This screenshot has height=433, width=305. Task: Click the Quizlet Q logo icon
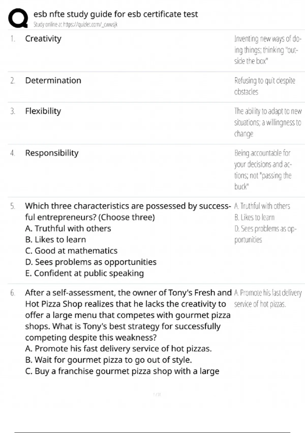(x=18, y=18)
